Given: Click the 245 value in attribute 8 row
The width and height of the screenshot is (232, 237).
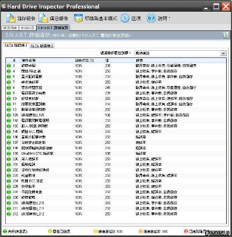Looking at the screenshot, I should [108, 88].
